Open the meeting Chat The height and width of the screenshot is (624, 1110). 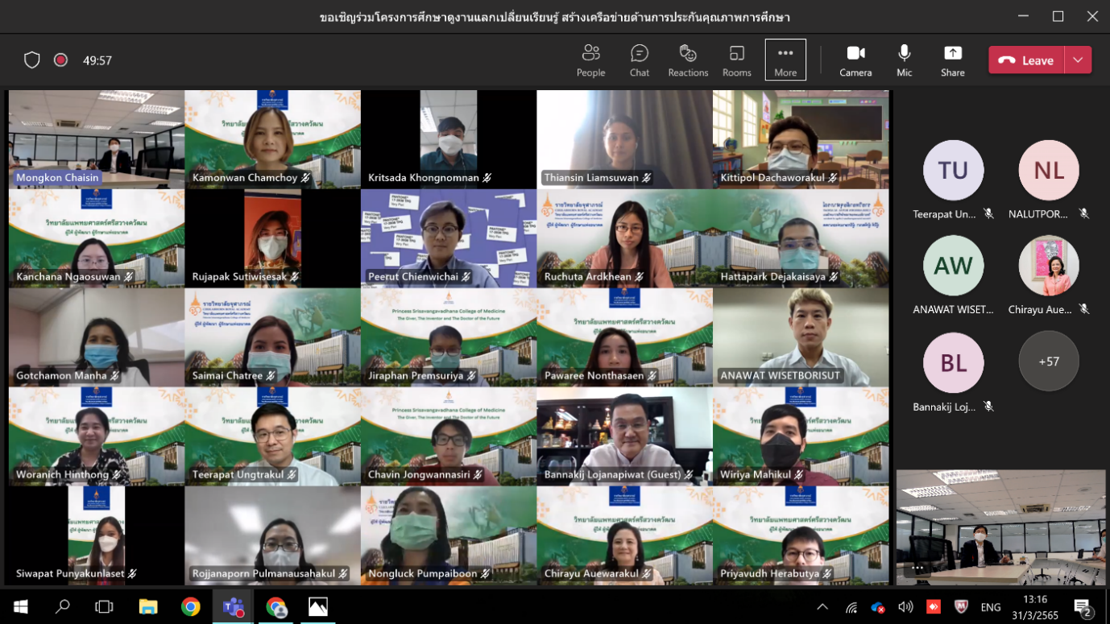(639, 60)
